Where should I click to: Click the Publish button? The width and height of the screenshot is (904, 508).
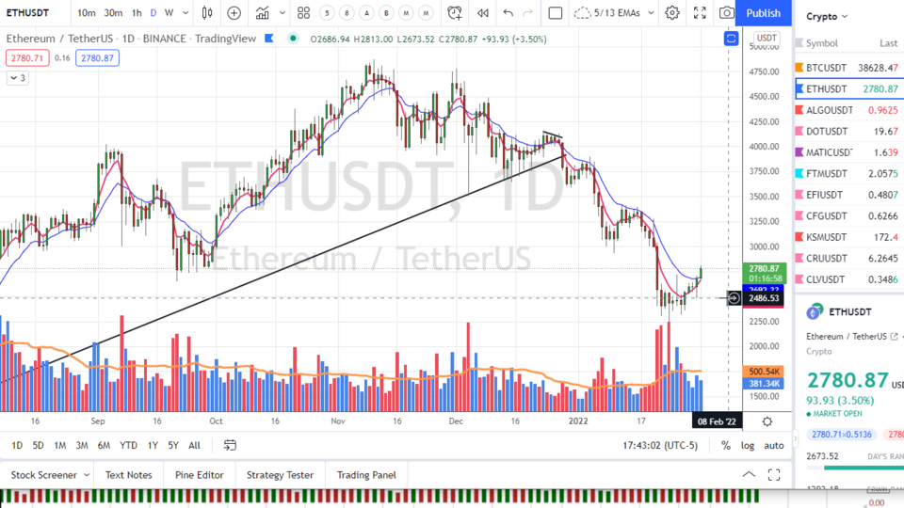763,13
